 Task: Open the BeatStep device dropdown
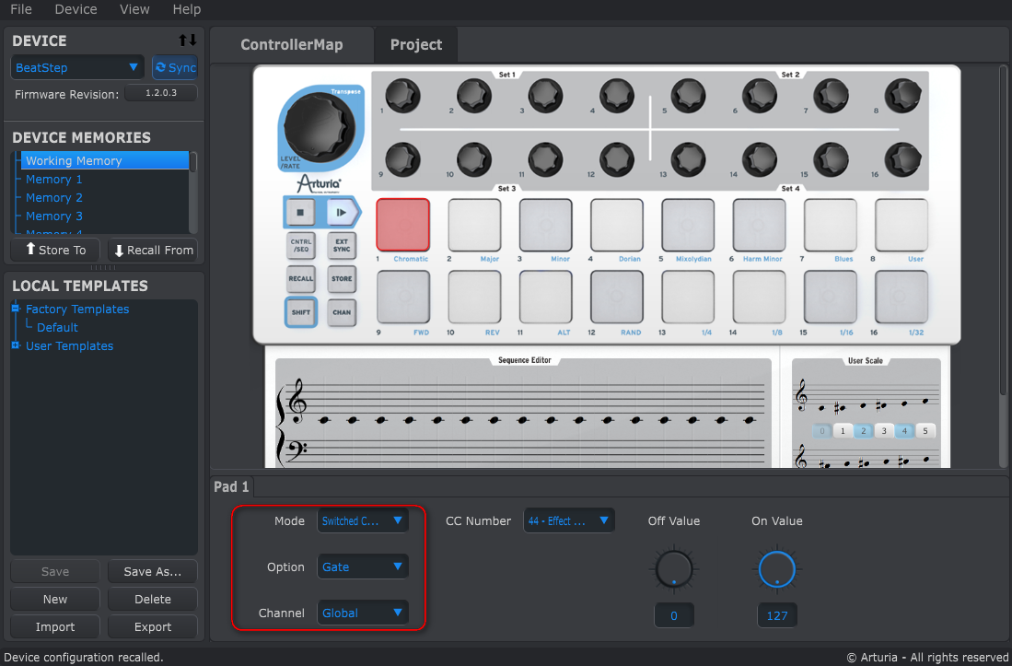click(x=77, y=68)
